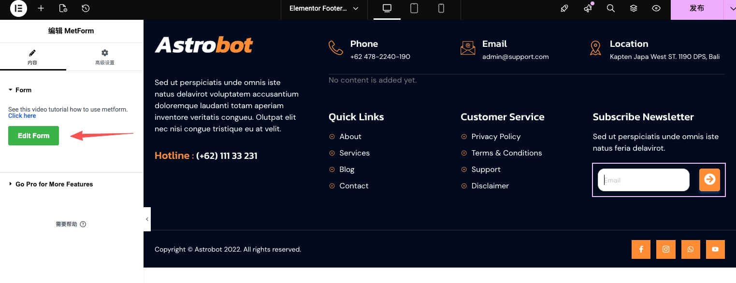Switch to mobile responsive view
Image resolution: width=736 pixels, height=283 pixels.
441,8
